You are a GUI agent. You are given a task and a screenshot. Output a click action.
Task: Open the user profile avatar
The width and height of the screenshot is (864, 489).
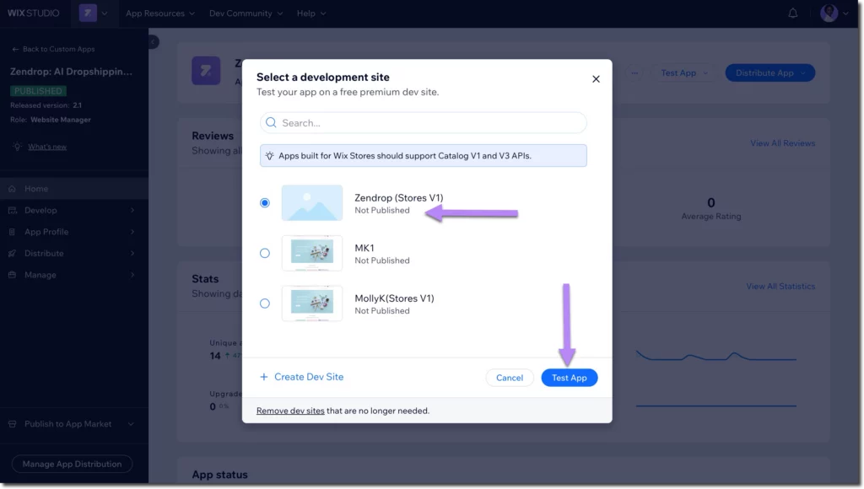point(829,13)
